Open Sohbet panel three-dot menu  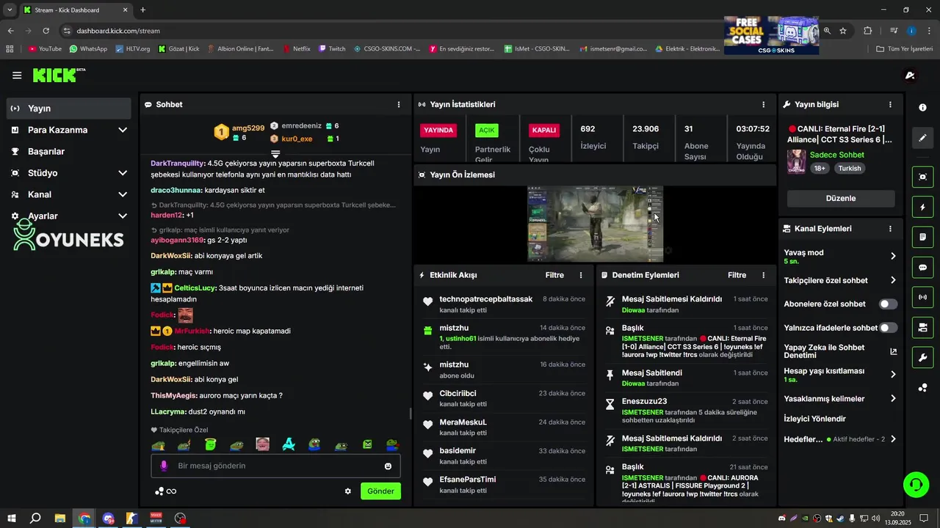[x=399, y=105]
